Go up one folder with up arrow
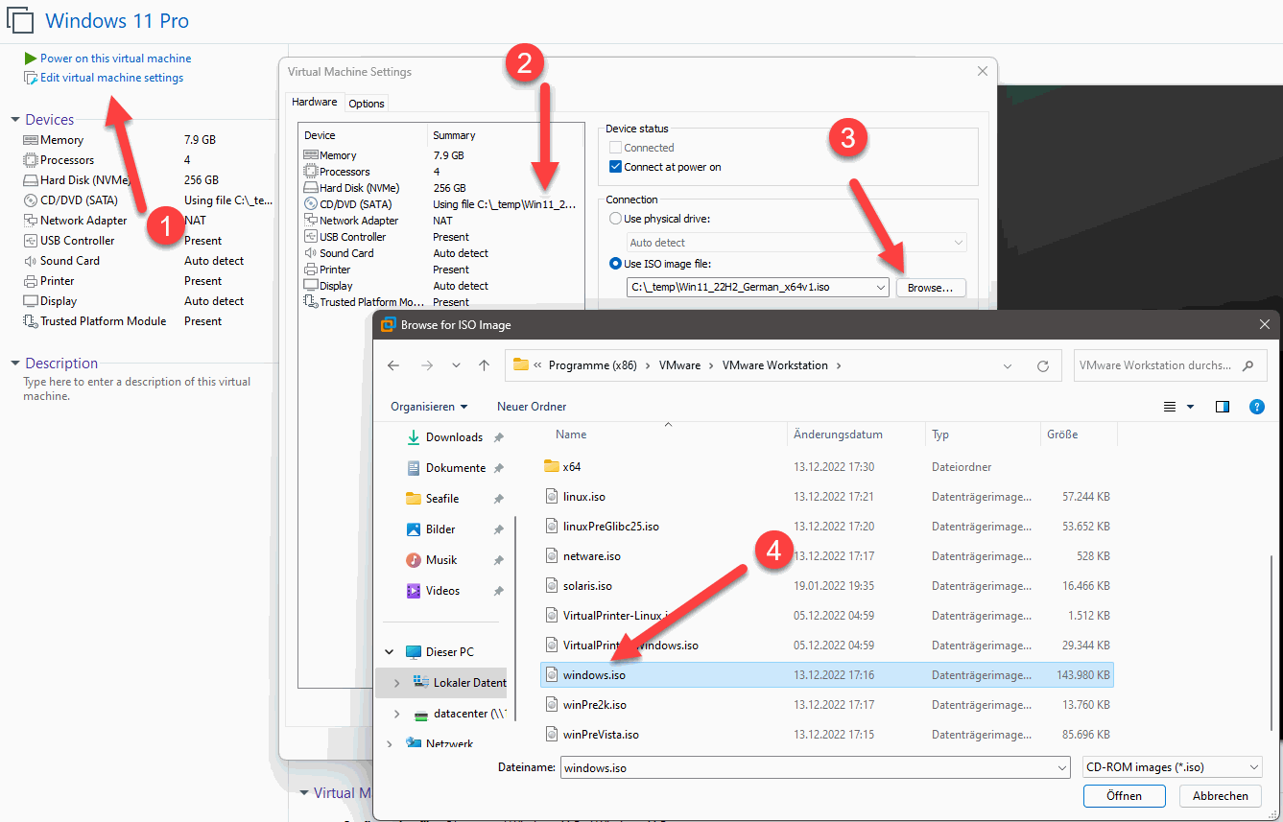The height and width of the screenshot is (822, 1283). click(x=485, y=365)
